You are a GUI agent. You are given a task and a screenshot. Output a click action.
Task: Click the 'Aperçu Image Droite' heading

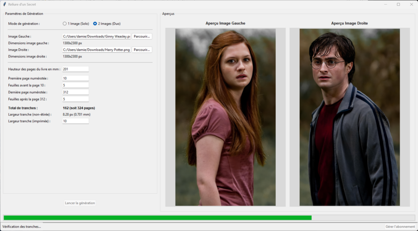click(x=349, y=23)
